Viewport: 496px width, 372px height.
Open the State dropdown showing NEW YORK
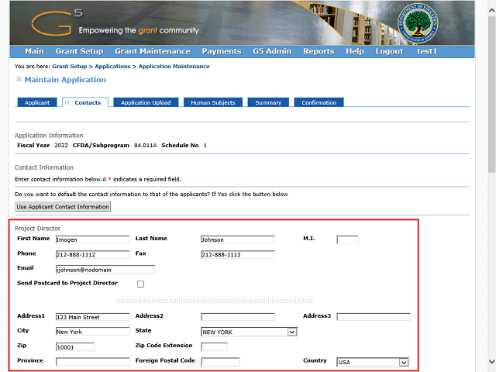point(249,332)
